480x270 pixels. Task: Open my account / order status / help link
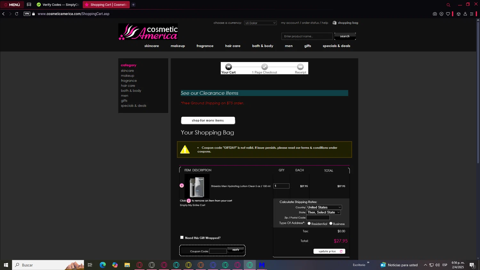[305, 23]
